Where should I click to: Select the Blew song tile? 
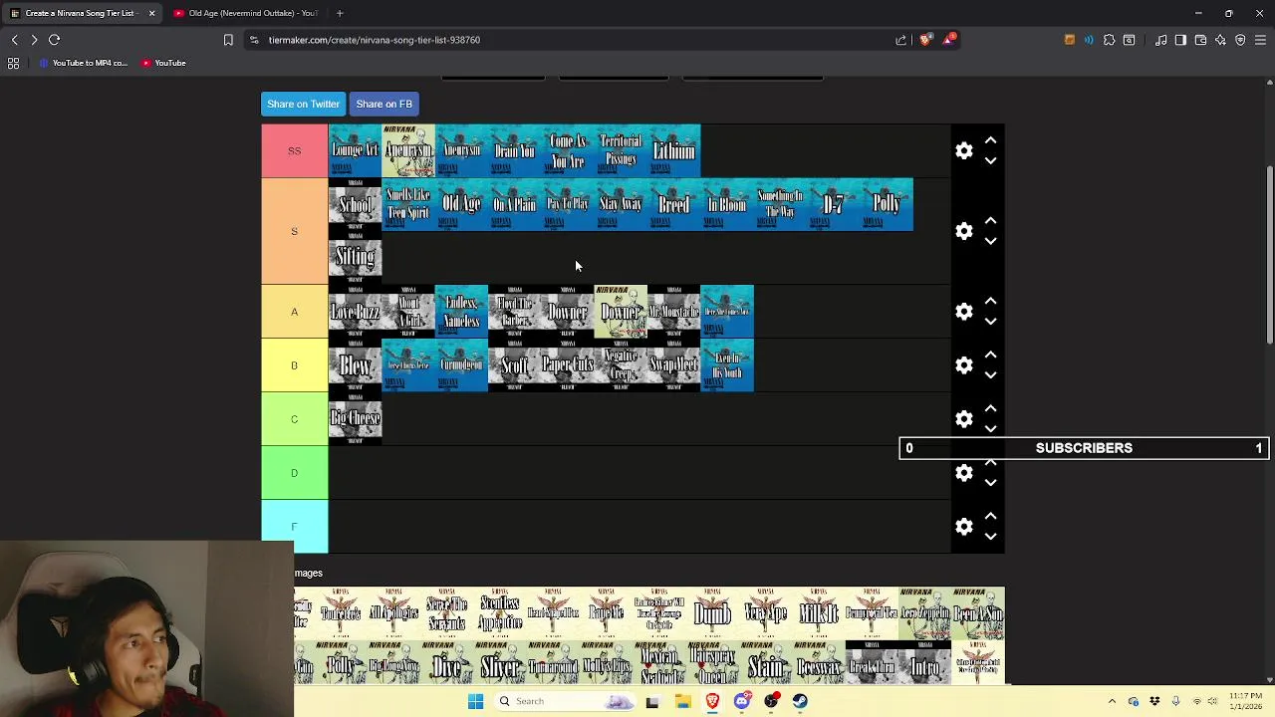356,365
